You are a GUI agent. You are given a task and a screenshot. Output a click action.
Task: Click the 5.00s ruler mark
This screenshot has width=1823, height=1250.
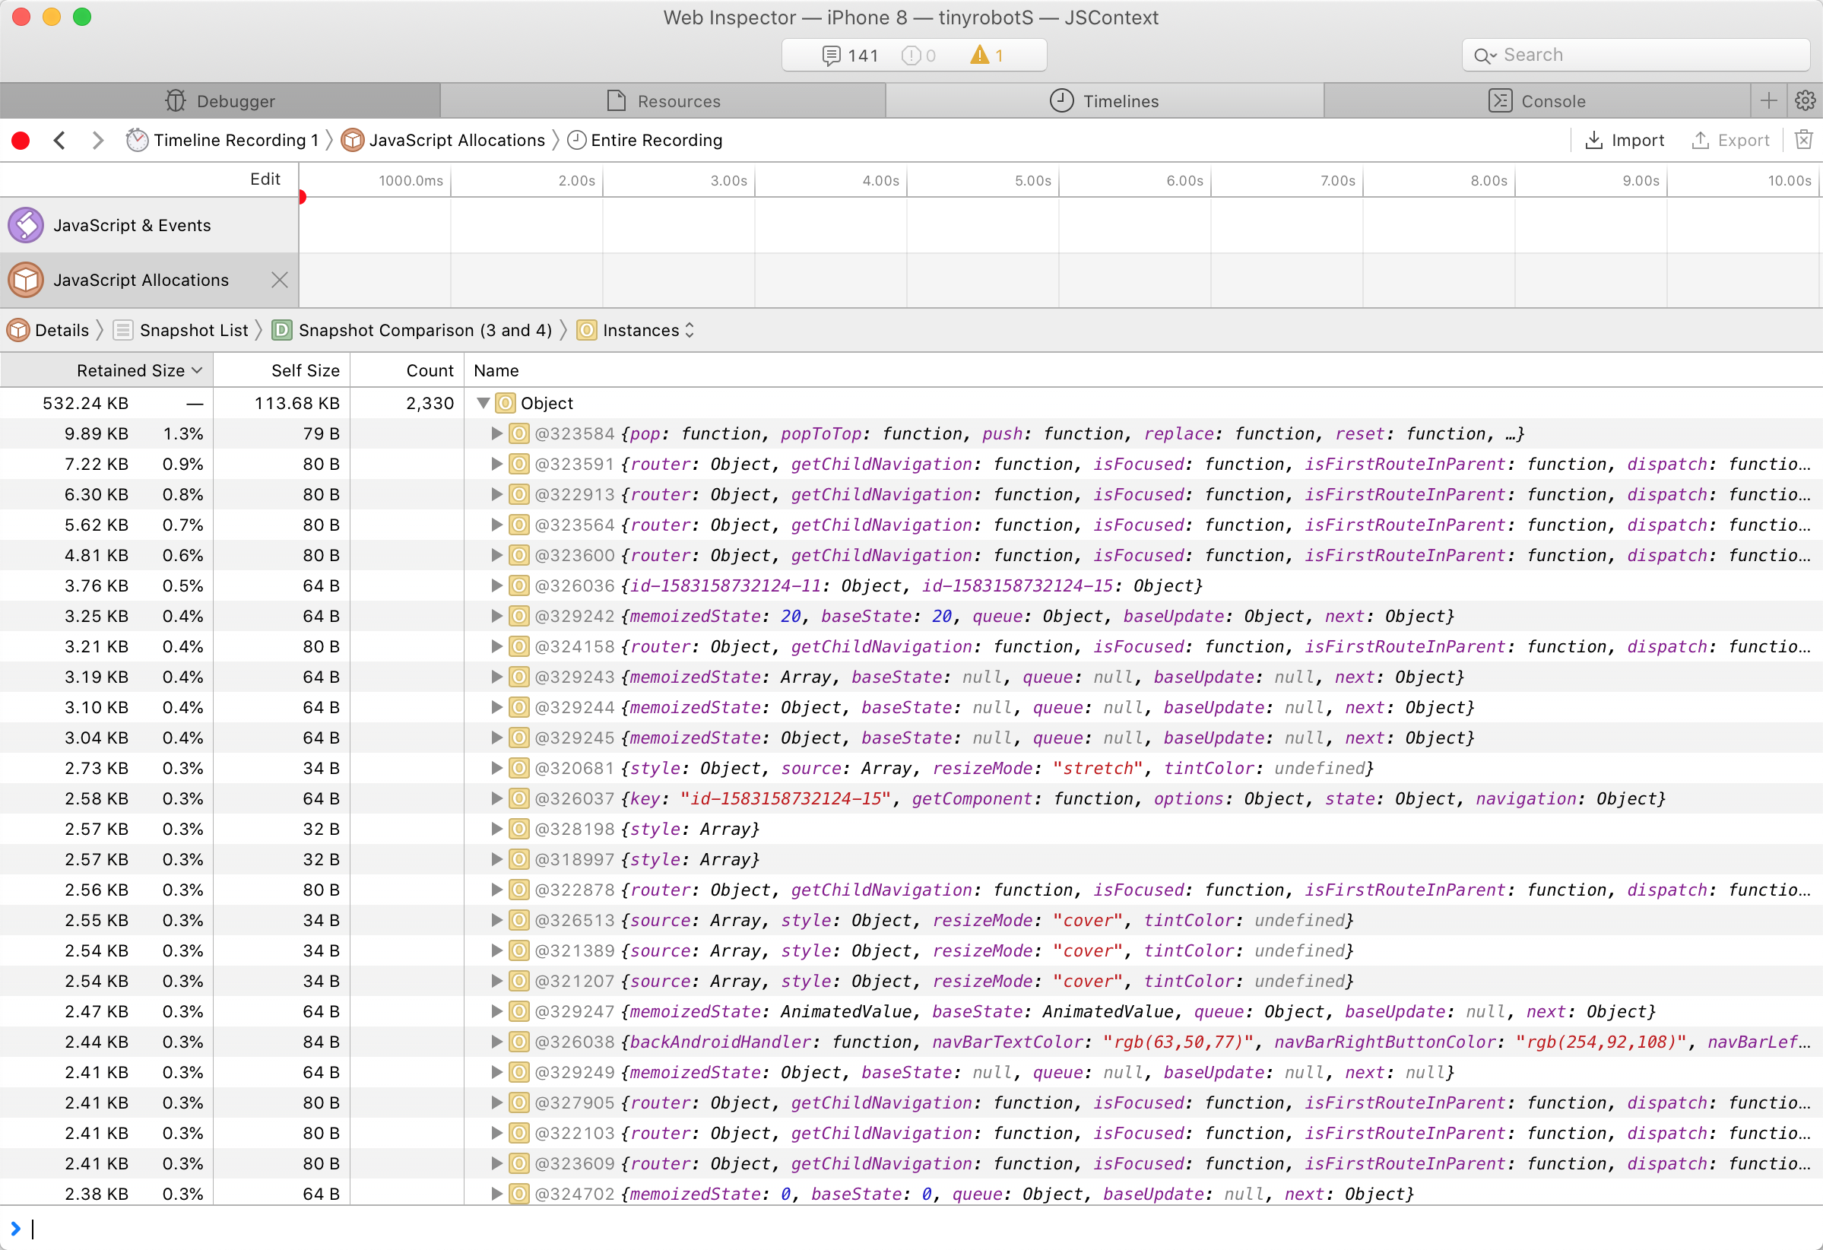tap(1032, 180)
